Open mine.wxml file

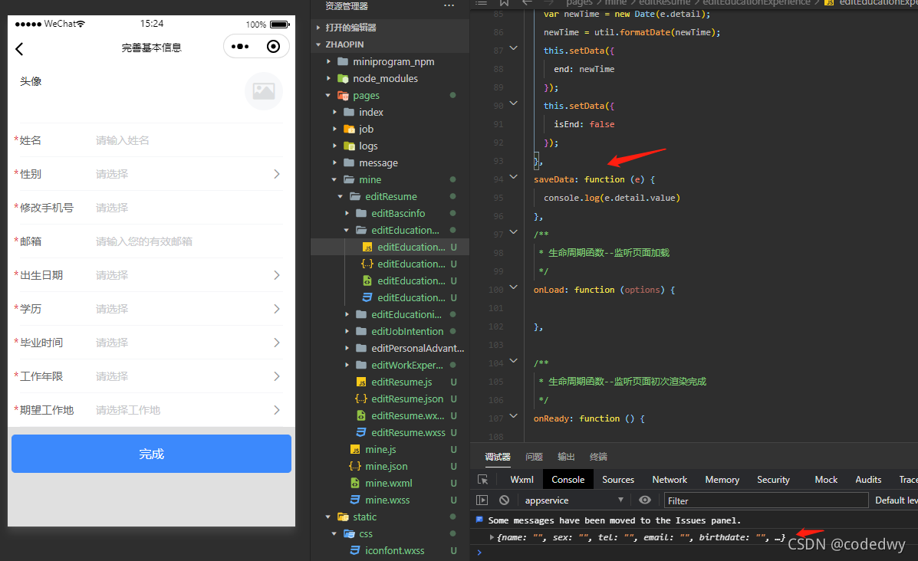point(390,483)
